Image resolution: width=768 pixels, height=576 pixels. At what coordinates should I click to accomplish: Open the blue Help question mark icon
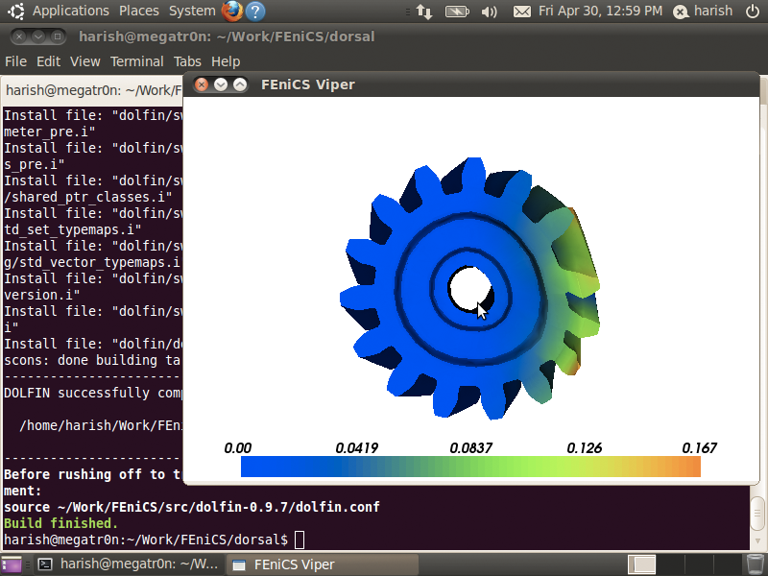[x=255, y=12]
